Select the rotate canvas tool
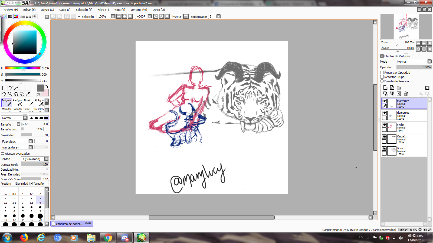This screenshot has width=433, height=243. tap(16, 94)
